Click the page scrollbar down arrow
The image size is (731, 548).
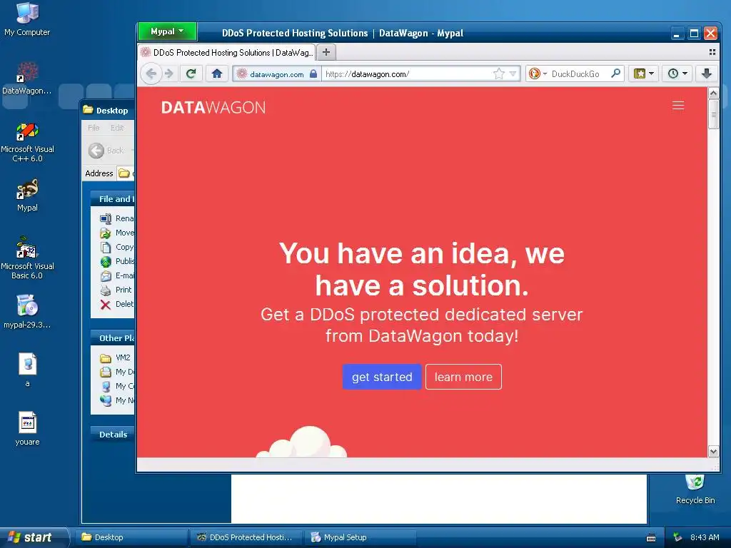click(713, 451)
